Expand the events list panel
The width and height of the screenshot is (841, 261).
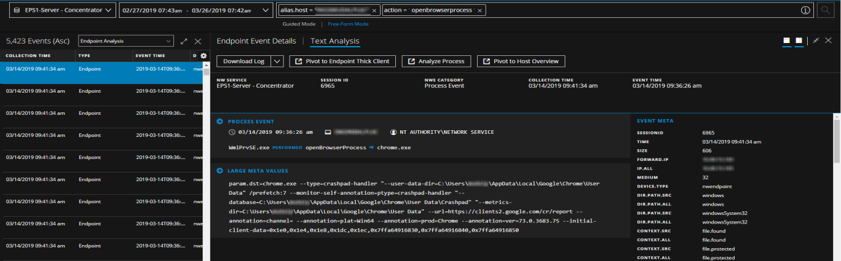[184, 41]
